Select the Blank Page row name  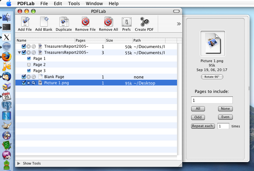point(54,77)
